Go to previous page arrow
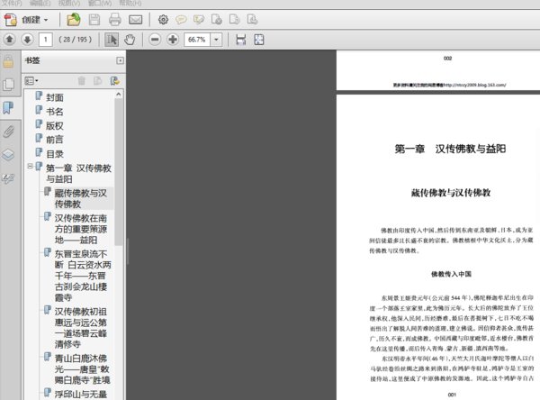This screenshot has height=400, width=540. click(x=10, y=40)
